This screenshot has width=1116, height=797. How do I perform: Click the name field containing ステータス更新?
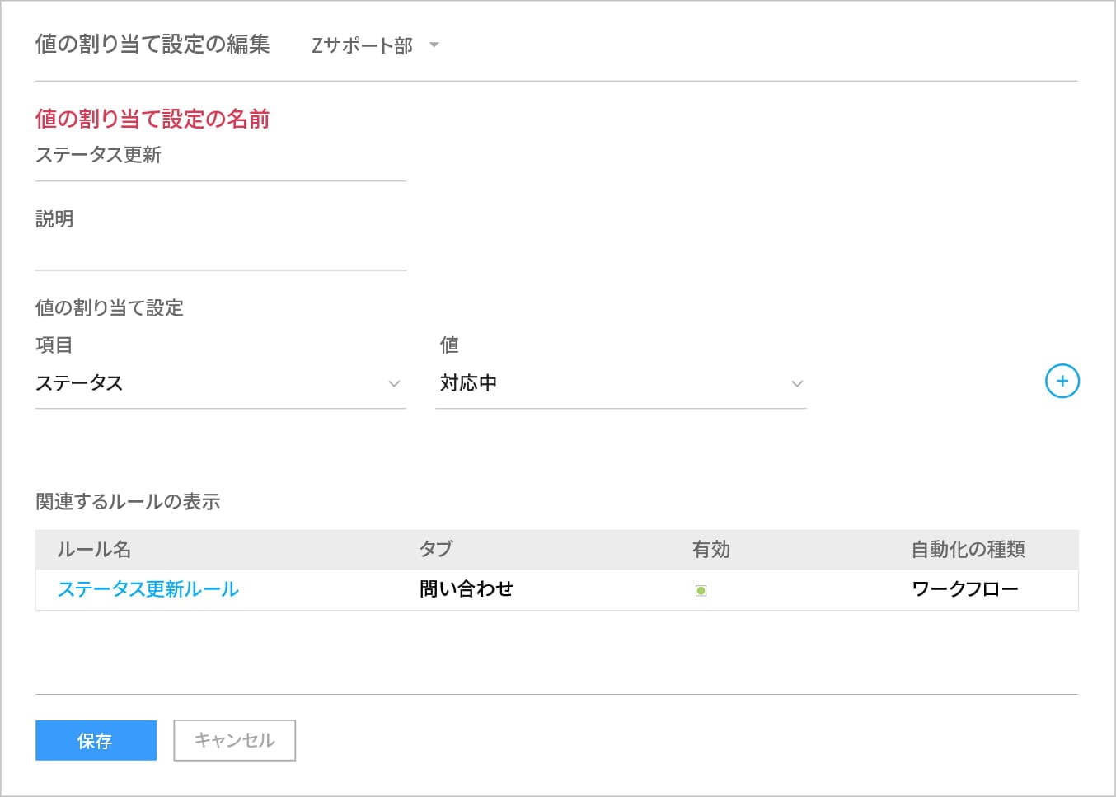(220, 156)
